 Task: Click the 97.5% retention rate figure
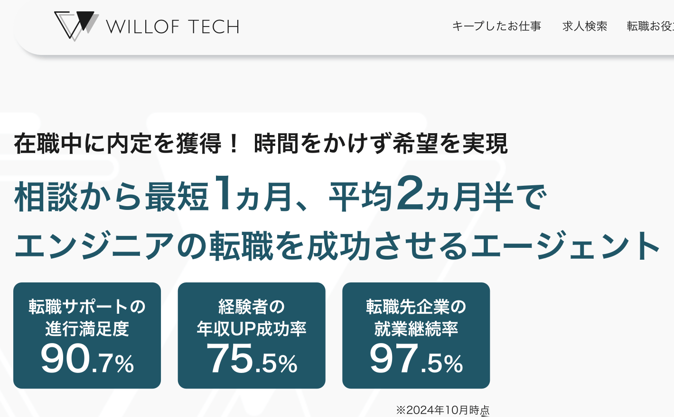point(416,360)
